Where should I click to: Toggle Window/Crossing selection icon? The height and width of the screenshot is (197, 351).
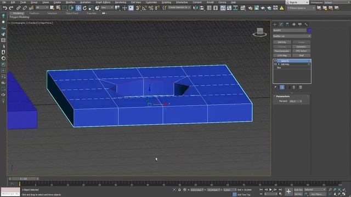tap(71, 8)
